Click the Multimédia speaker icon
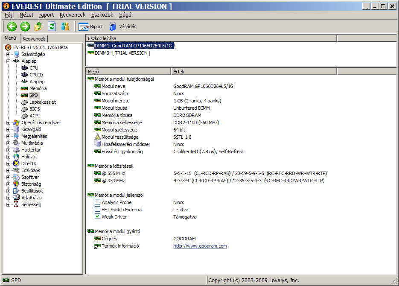The height and width of the screenshot is (286, 399). 16,143
